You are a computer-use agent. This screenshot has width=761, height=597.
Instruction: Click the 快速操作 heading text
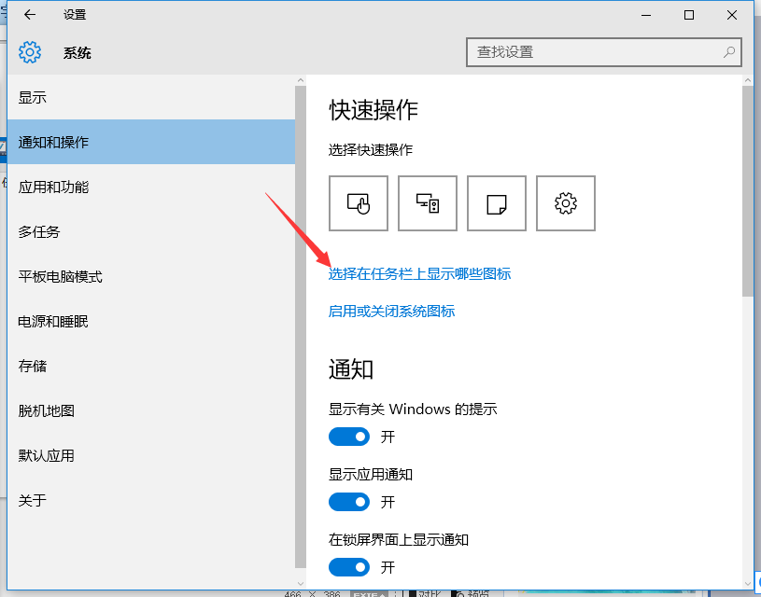click(x=373, y=109)
